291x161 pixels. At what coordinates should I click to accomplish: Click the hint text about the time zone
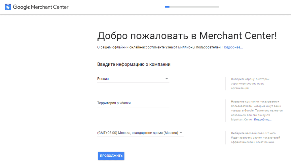click(255, 137)
